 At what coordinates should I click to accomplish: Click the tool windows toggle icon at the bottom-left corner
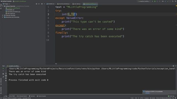[x=1, y=98]
